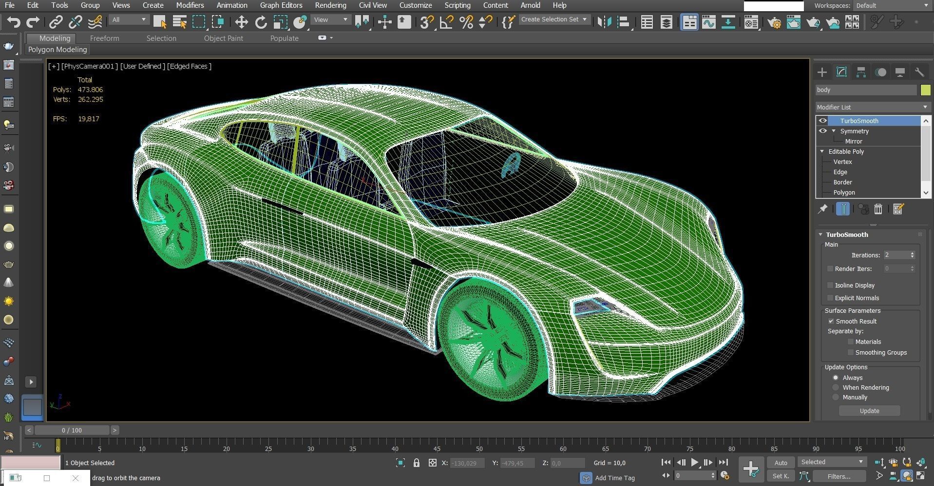This screenshot has height=486, width=934.
Task: Open the Modifiers menu
Action: tap(190, 5)
